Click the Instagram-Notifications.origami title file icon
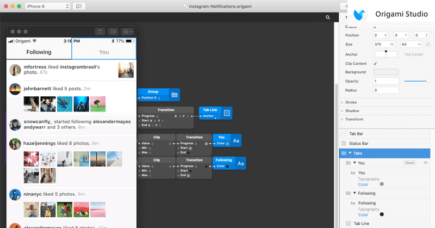 (x=185, y=7)
